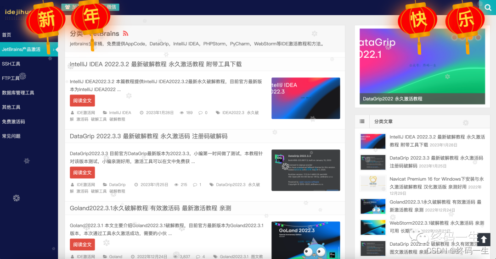Open sidebar list link DataGrip 2022.3.3 最新破解教程
496x259 pixels.
coord(437,162)
